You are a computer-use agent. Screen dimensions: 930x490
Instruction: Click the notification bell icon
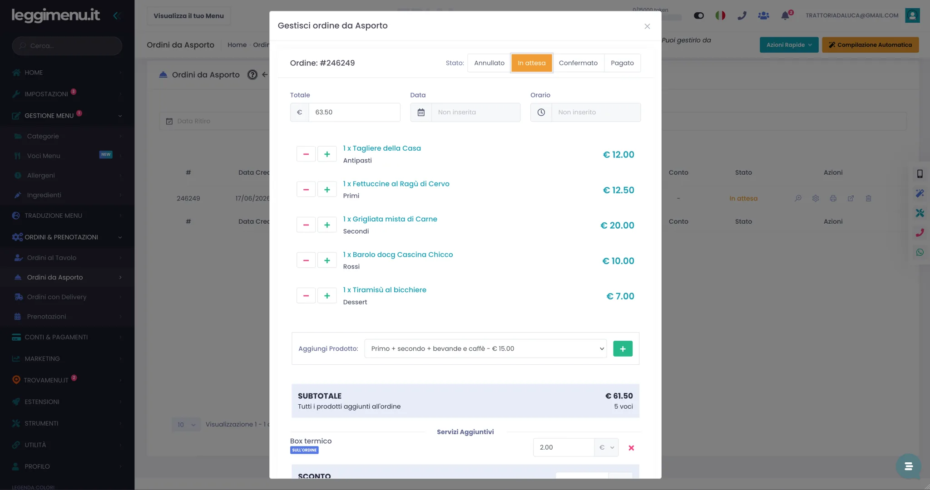[x=785, y=15]
